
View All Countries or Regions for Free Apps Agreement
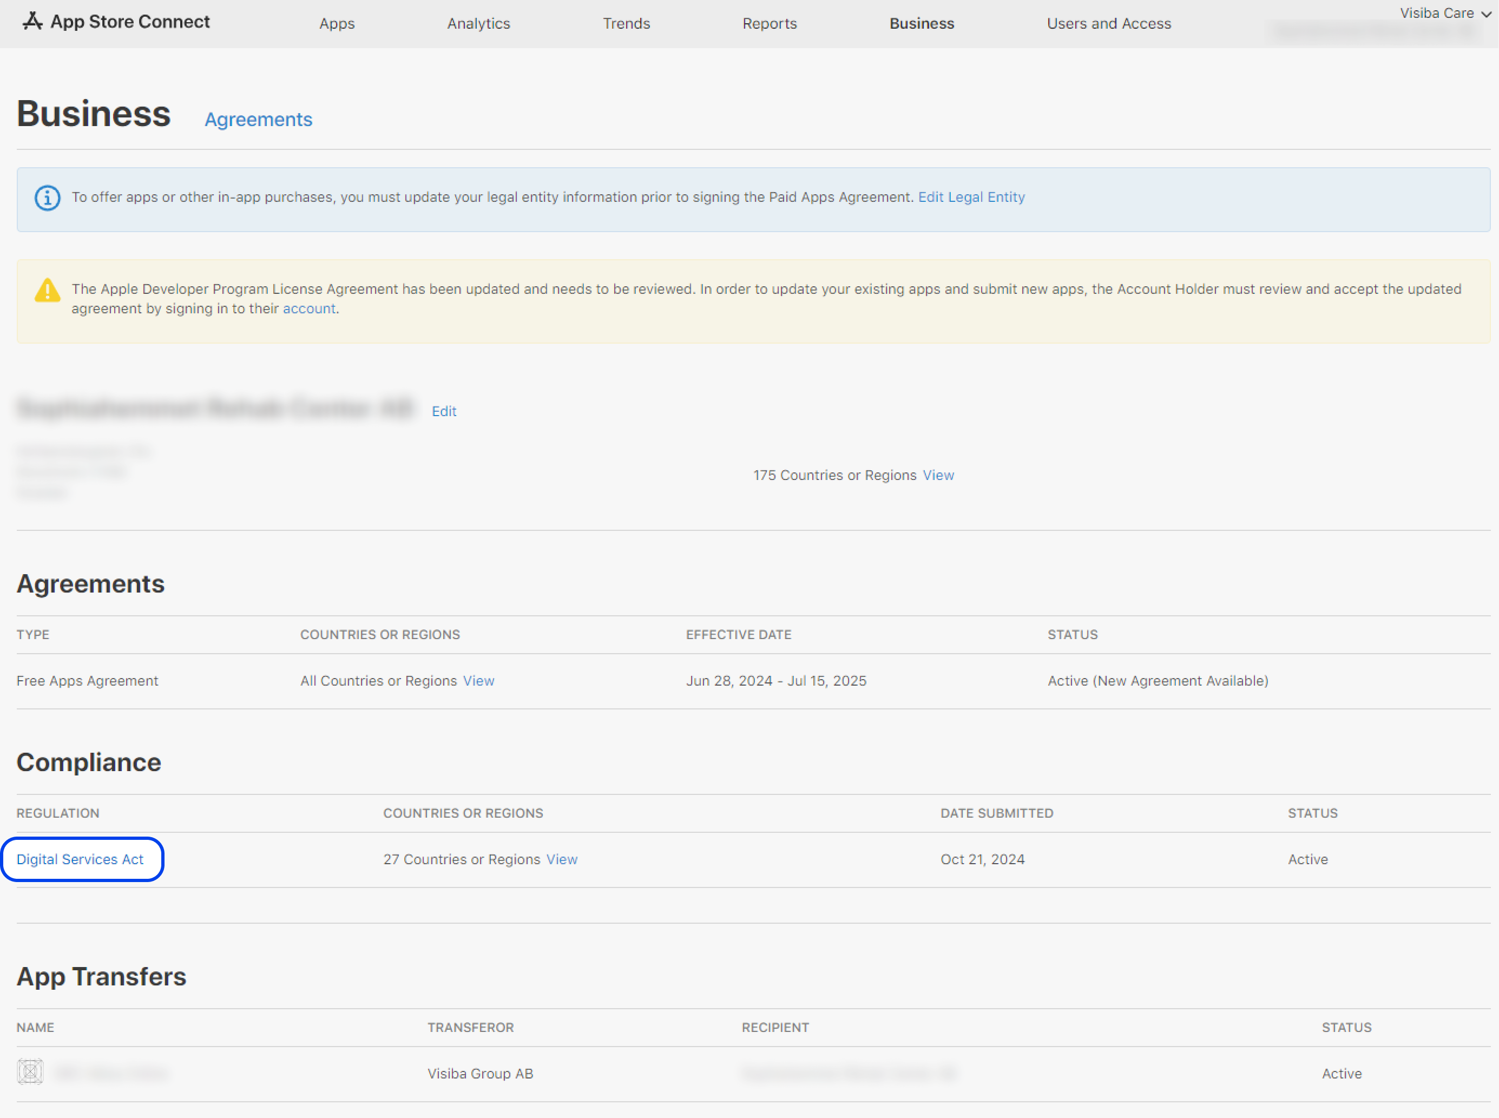coord(478,681)
